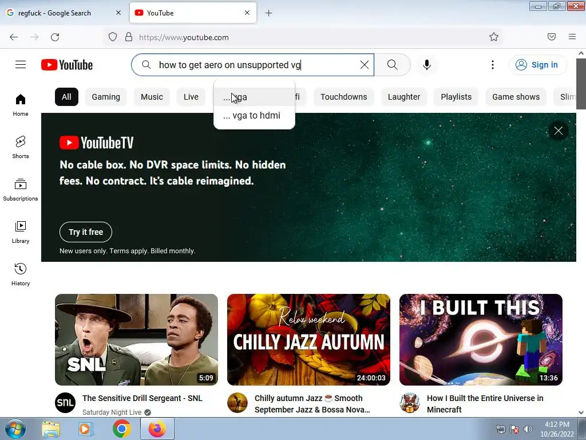The height and width of the screenshot is (440, 586).
Task: Open the three-dot settings menu
Action: (493, 65)
